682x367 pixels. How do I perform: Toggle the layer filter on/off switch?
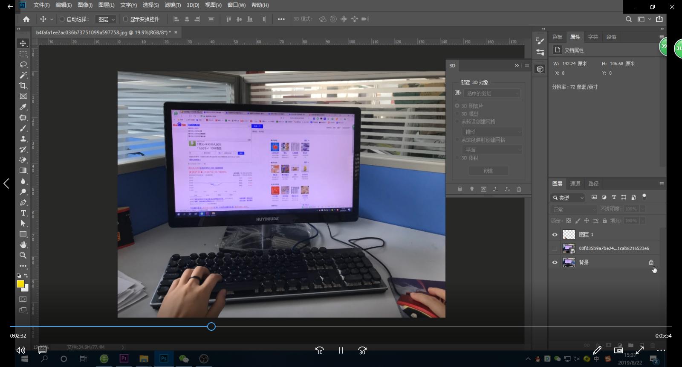(x=644, y=197)
